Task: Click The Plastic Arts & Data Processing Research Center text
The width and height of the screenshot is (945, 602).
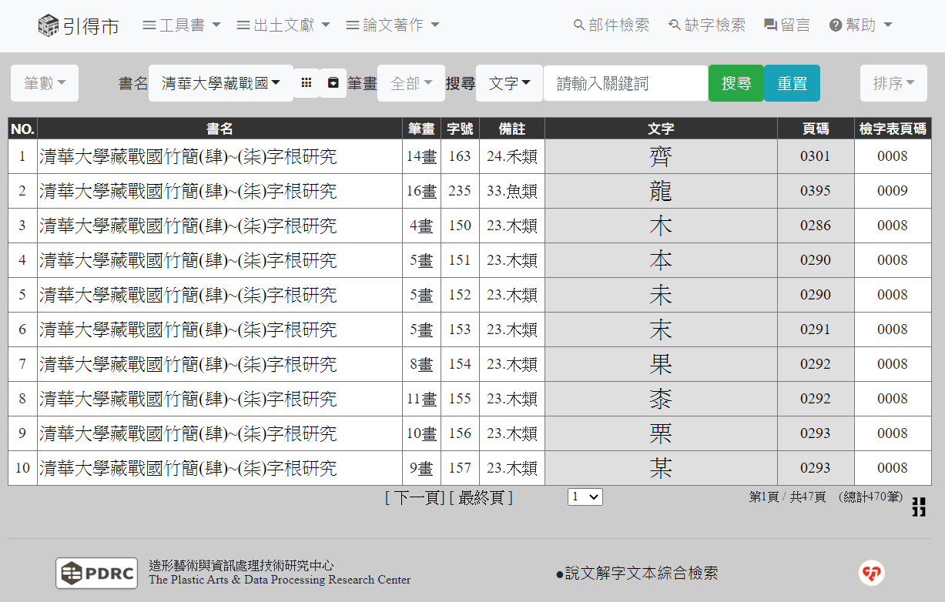Action: pyautogui.click(x=280, y=580)
